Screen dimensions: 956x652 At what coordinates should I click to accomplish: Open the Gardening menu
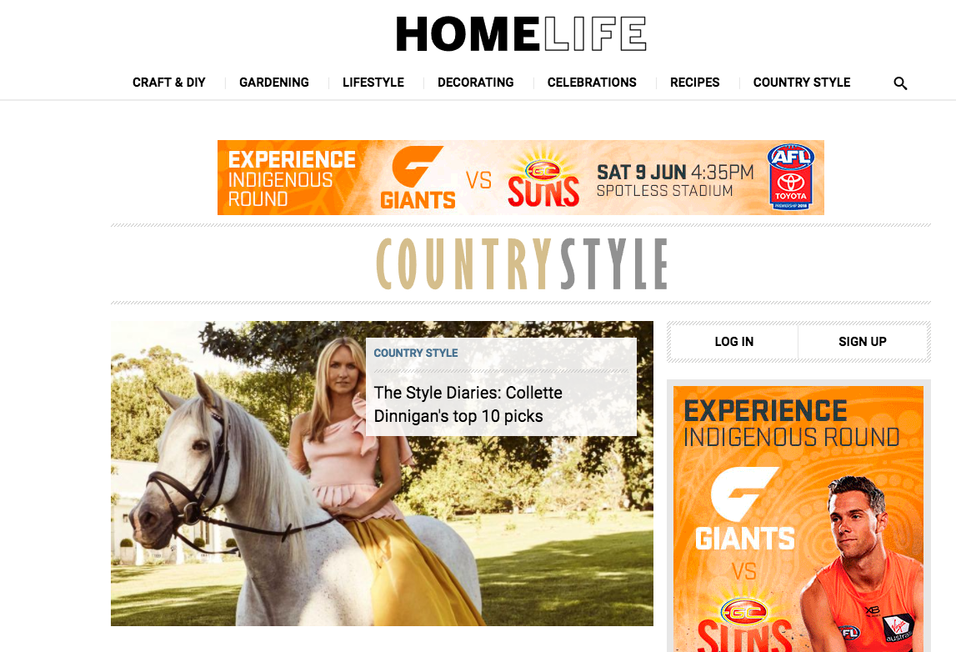pos(273,83)
